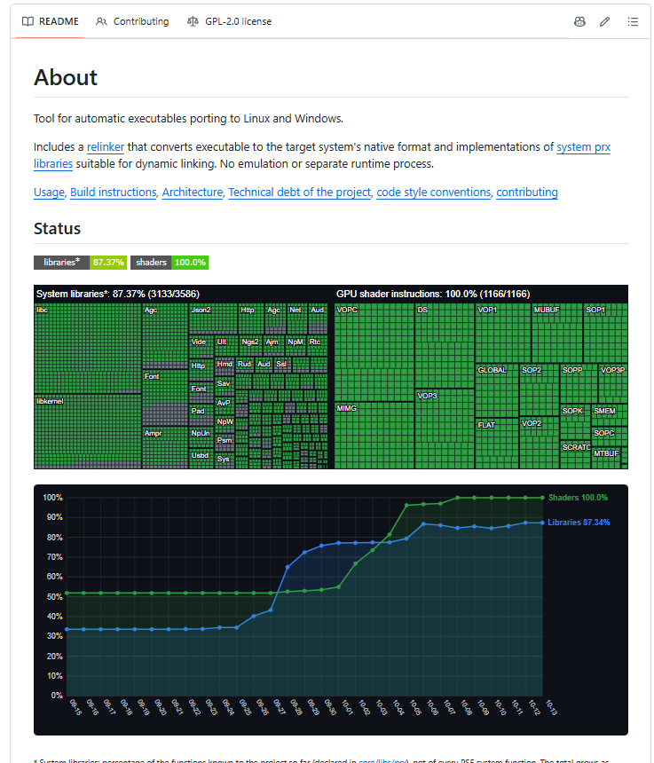Viewport: 654px width, 763px height.
Task: Click the SMEM block in shader treemap
Action: [610, 415]
